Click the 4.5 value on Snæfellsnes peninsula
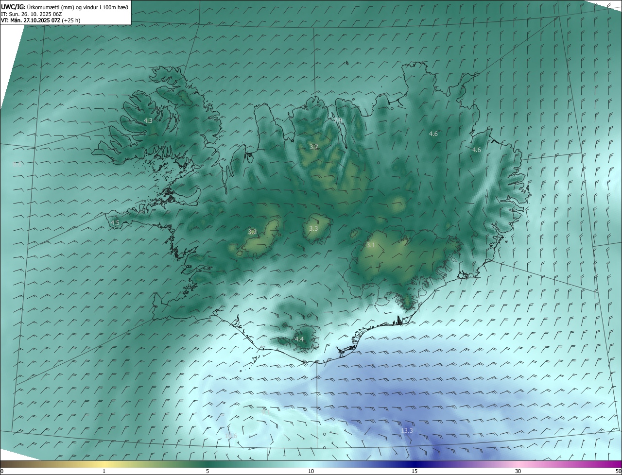Viewport: 622px width, 475px height. (x=115, y=222)
